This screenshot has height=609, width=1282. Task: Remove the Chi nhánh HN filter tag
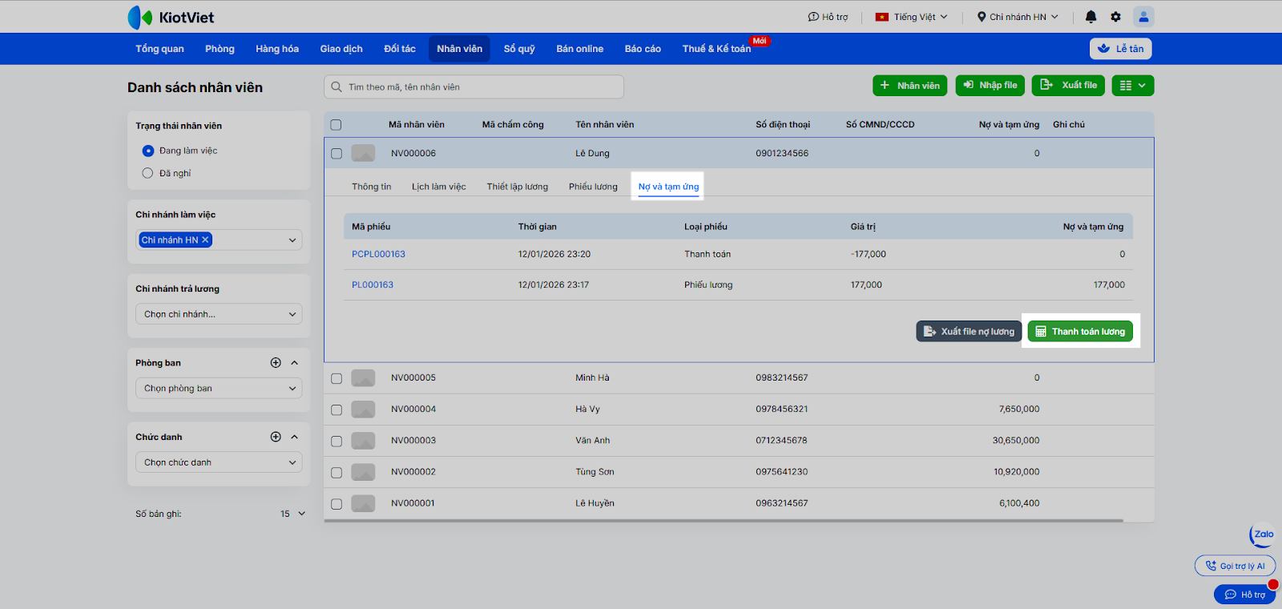205,240
